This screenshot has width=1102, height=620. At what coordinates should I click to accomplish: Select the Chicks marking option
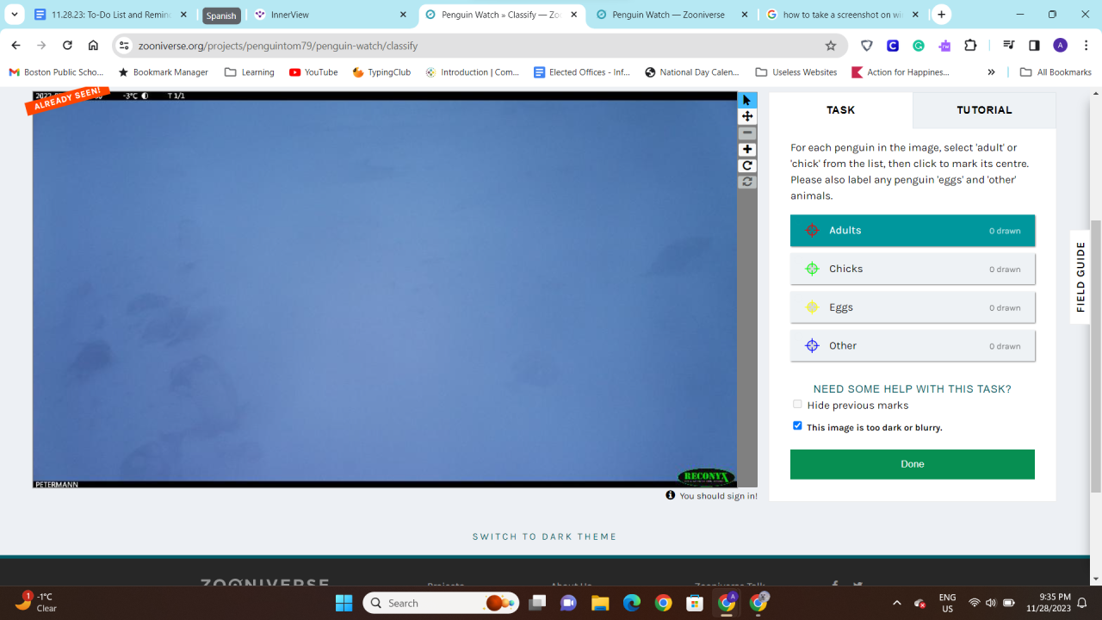[x=913, y=269]
